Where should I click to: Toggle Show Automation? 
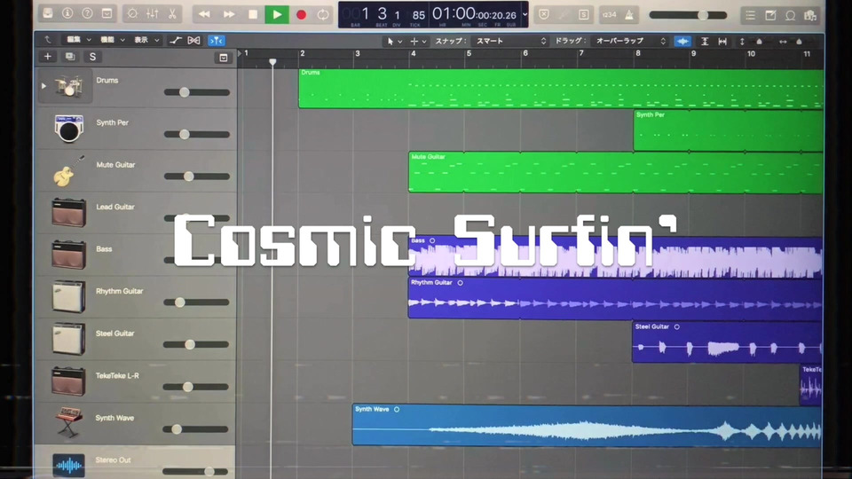point(175,40)
